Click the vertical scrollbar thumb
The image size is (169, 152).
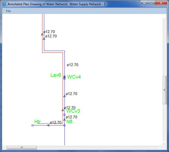pos(165,90)
